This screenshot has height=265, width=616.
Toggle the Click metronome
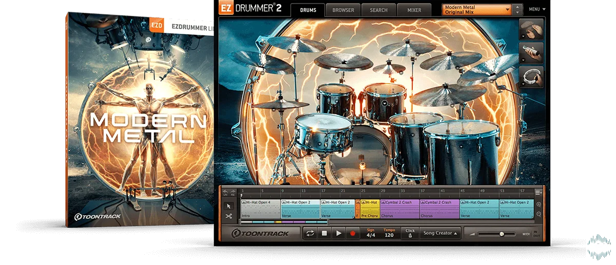(x=410, y=233)
